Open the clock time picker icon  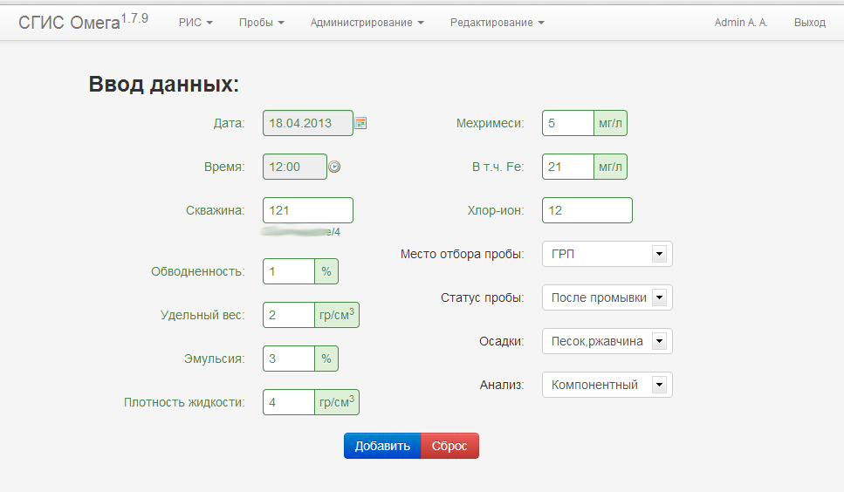334,167
